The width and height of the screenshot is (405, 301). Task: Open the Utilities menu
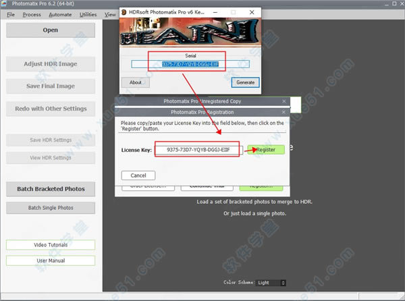pyautogui.click(x=88, y=14)
